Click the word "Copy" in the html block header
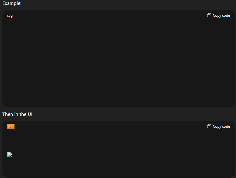 [x=217, y=126]
